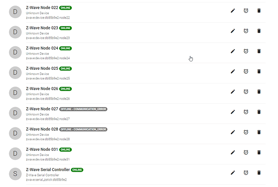Open alarm clock icon for Z-Wave Node 027
278x187 pixels.
246,112
